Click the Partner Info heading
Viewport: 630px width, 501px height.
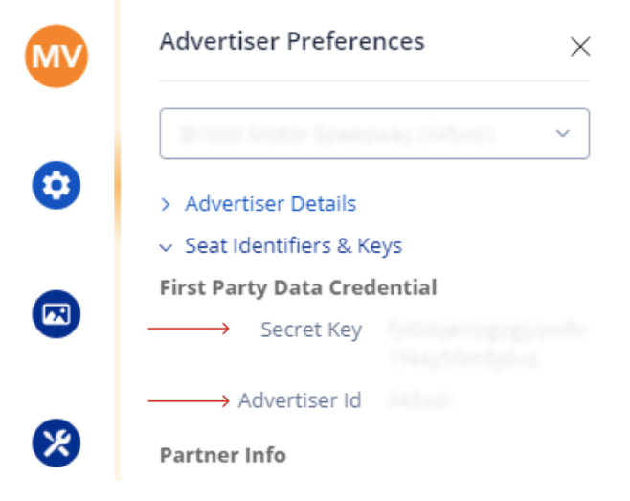pyautogui.click(x=222, y=454)
